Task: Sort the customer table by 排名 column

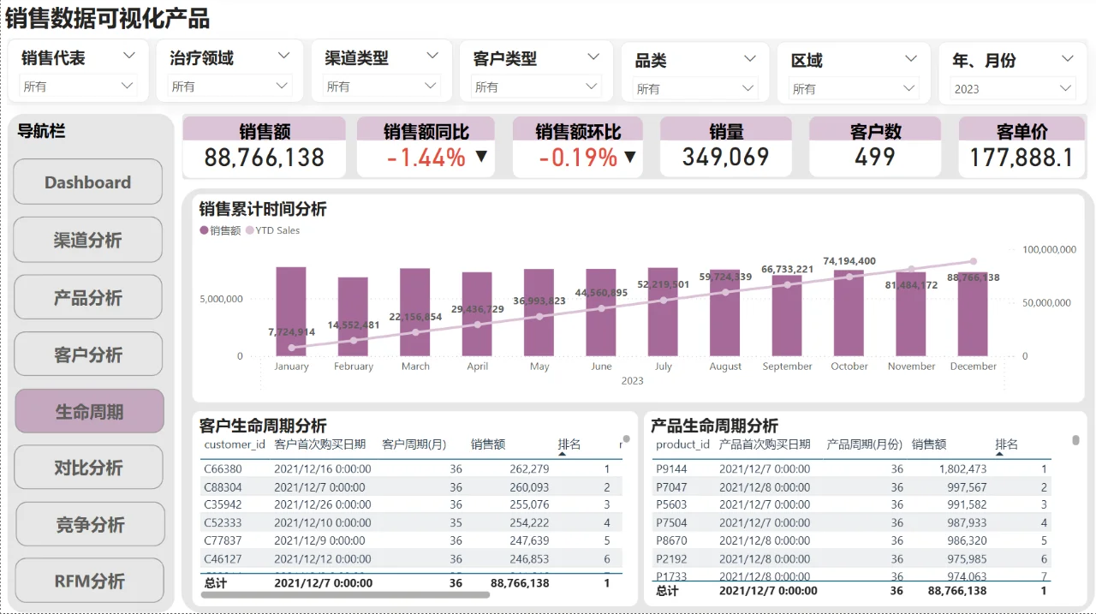Action: tap(570, 444)
